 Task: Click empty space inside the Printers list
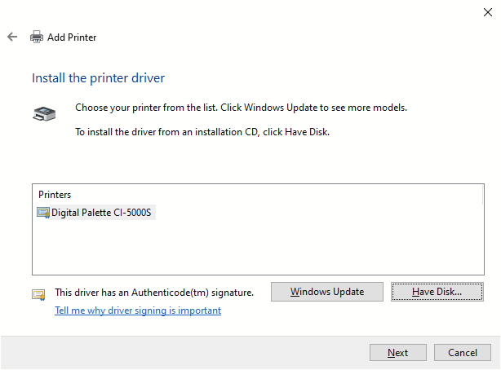(x=258, y=246)
